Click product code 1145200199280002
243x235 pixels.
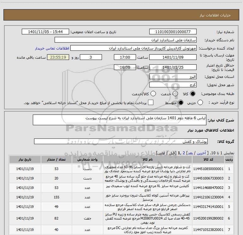click(x=208, y=218)
